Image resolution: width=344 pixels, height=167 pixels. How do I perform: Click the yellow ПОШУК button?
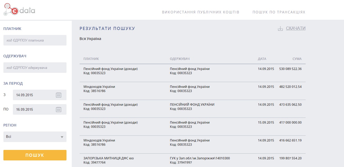[35, 155]
